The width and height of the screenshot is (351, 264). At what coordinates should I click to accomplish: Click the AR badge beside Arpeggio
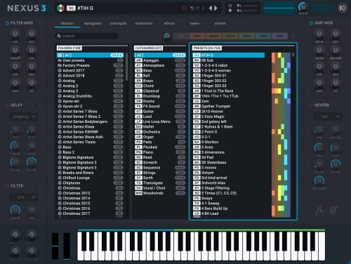tap(138, 60)
